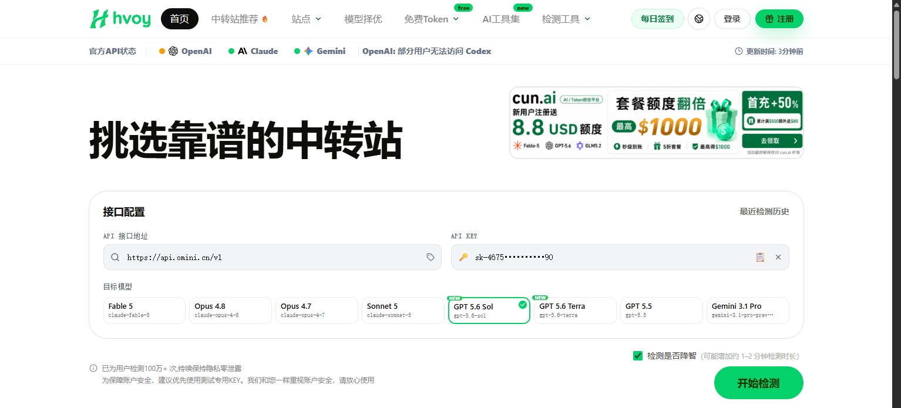Start detection with 开始检测 button
901x408 pixels.
pyautogui.click(x=758, y=383)
